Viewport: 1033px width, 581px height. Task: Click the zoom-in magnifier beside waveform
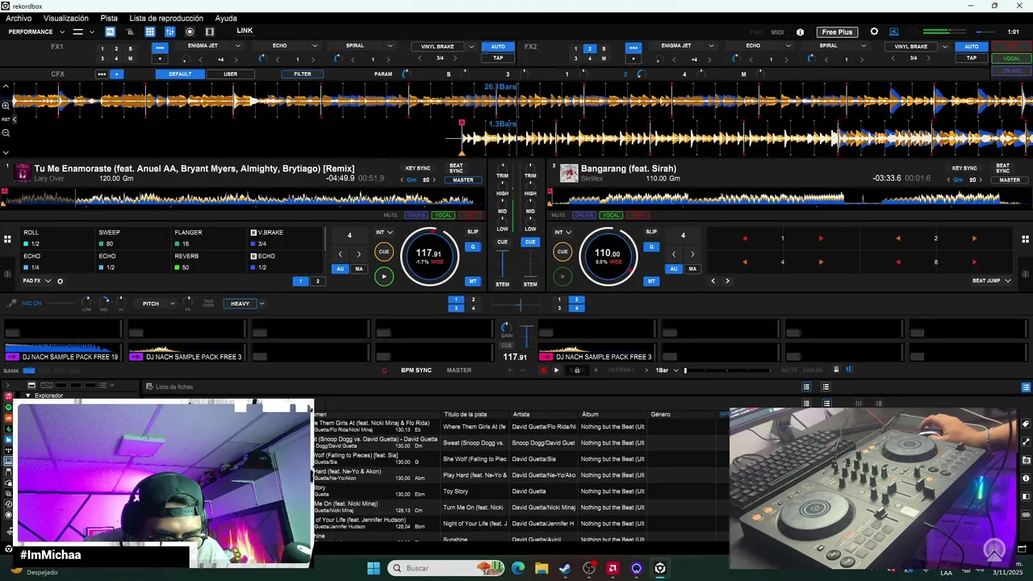coord(6,106)
